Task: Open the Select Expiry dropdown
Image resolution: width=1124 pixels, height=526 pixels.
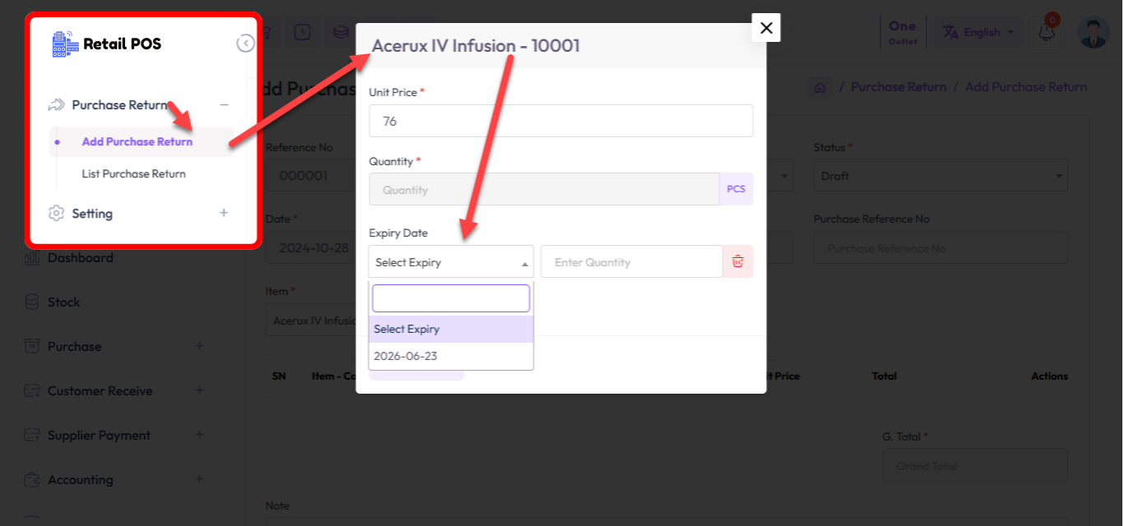Action: [x=450, y=262]
